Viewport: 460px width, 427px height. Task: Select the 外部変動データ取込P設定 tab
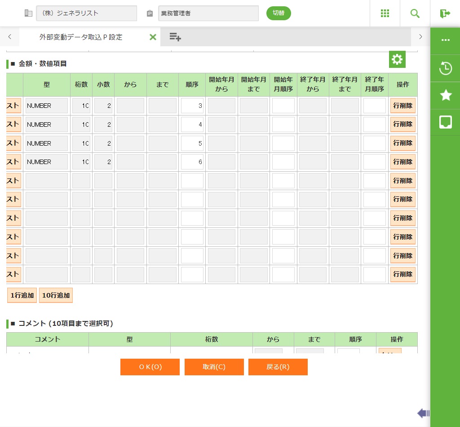coord(81,37)
